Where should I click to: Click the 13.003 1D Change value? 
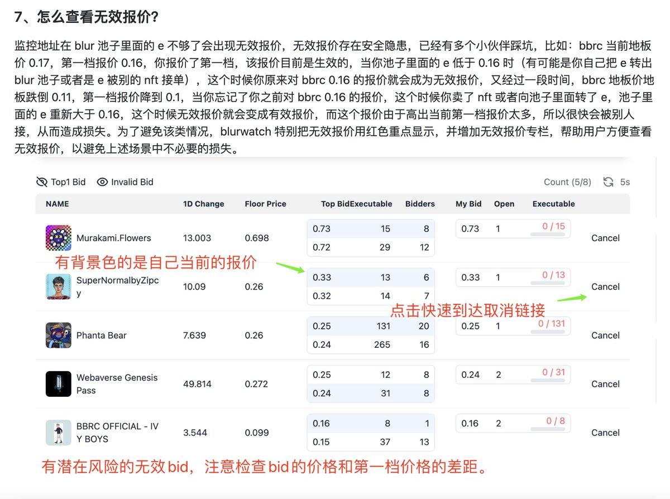(197, 238)
